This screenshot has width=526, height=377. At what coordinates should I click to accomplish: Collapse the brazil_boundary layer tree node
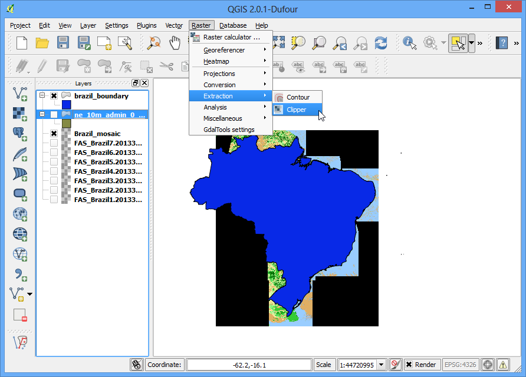tap(42, 95)
